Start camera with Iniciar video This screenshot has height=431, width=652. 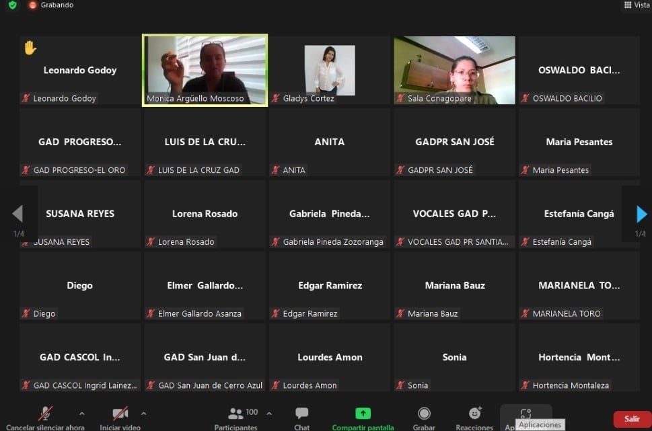120,415
